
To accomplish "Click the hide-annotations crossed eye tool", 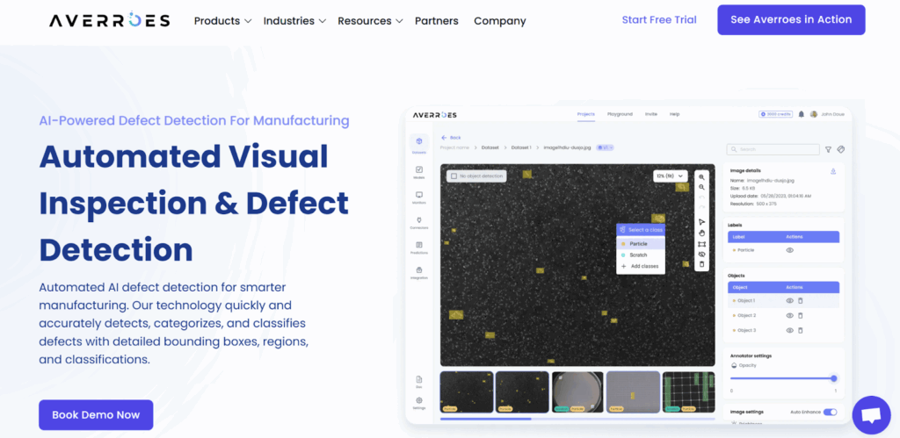I will coord(701,254).
